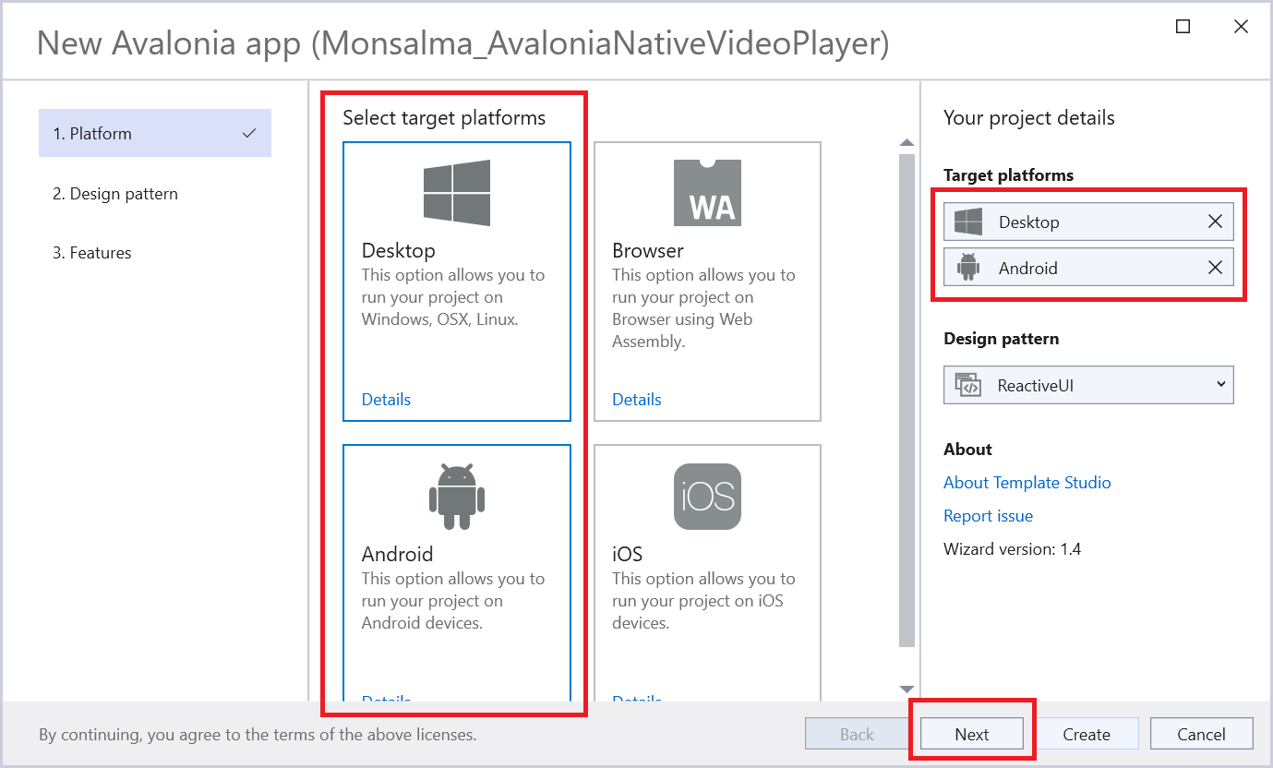The image size is (1273, 768).
Task: Click the platform list scrollbar thumb
Action: tap(907, 401)
